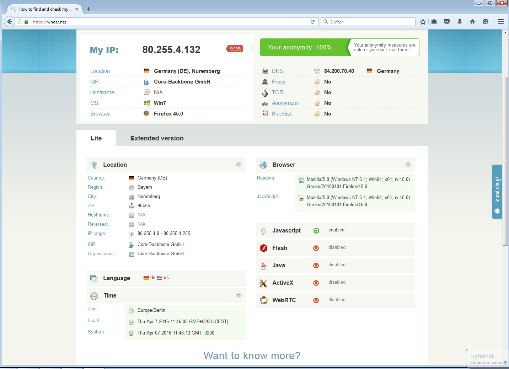Viewport: 509px width, 369px height.
Task: Collapse the Time section chevron
Action: pyautogui.click(x=239, y=295)
